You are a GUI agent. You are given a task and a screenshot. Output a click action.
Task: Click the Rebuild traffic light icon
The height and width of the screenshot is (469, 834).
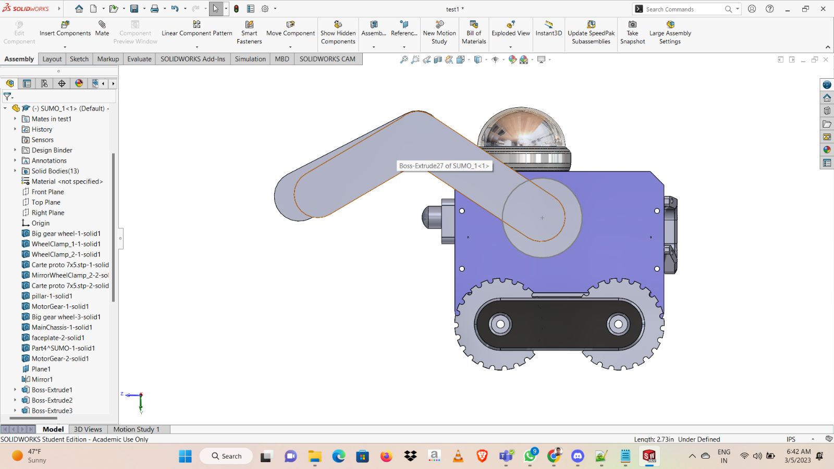click(x=236, y=9)
